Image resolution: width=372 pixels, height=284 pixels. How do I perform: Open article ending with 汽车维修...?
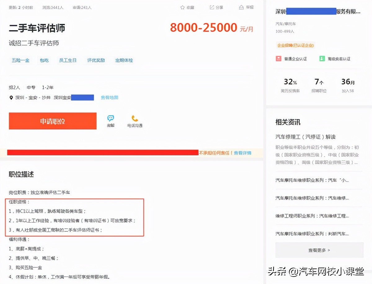pos(312,198)
